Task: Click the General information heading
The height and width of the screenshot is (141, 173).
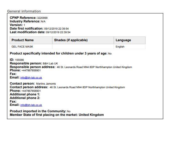Action: [x=24, y=11]
